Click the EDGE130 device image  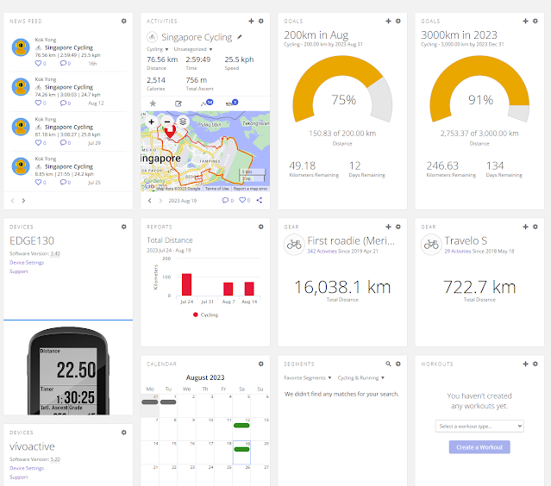(68, 371)
